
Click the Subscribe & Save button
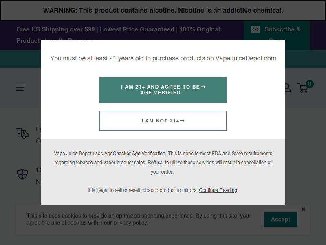coord(277,35)
